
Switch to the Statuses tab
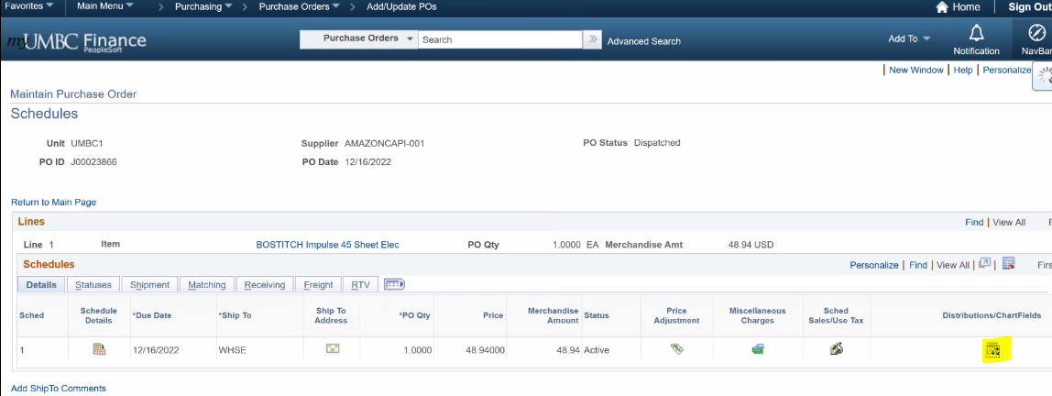click(x=93, y=284)
